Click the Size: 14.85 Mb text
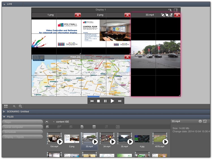Screen dimensions: 212x159 (181, 128)
